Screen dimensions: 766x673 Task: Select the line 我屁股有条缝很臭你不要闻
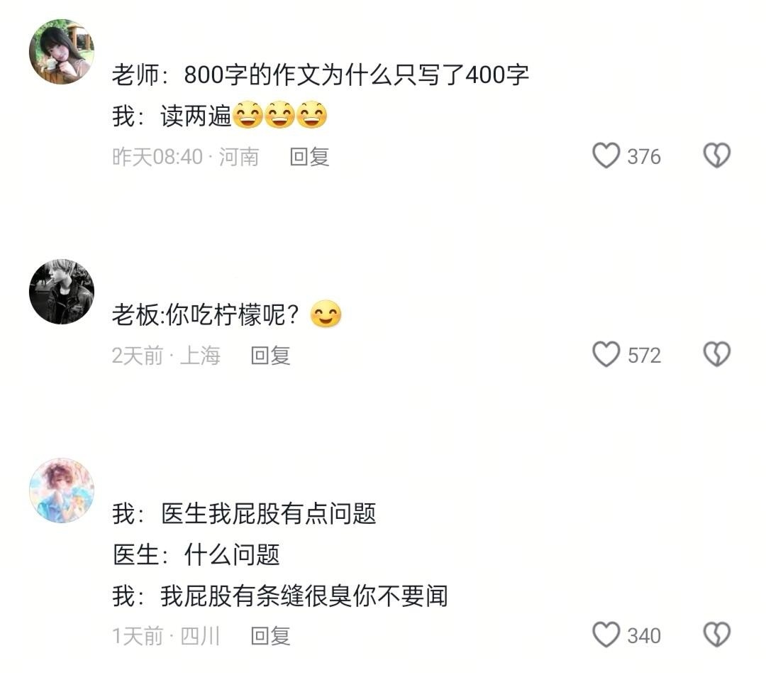[304, 596]
